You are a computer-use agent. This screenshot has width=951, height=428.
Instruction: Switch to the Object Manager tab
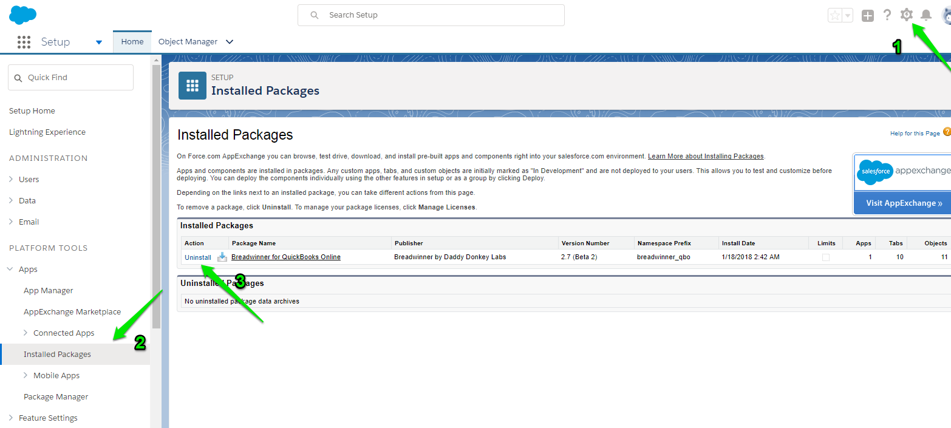pos(188,42)
